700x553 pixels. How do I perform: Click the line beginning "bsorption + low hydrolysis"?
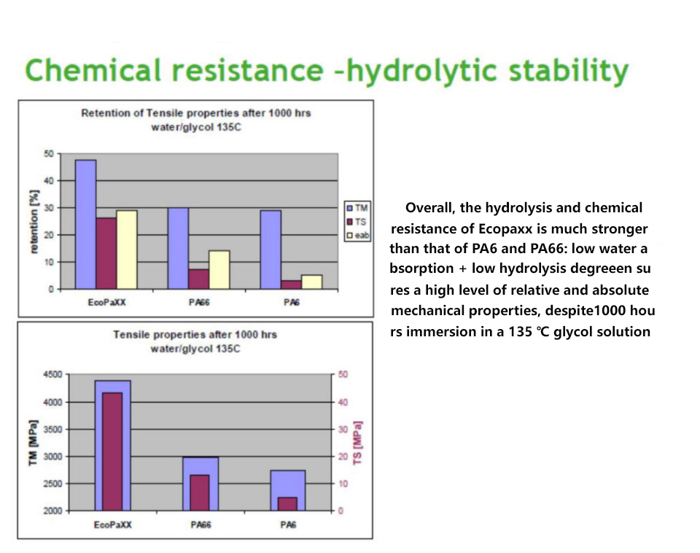coord(520,268)
